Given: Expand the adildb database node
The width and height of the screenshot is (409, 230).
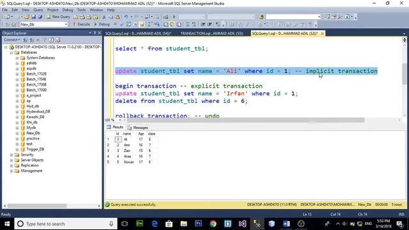Looking at the screenshot, I should [17, 63].
